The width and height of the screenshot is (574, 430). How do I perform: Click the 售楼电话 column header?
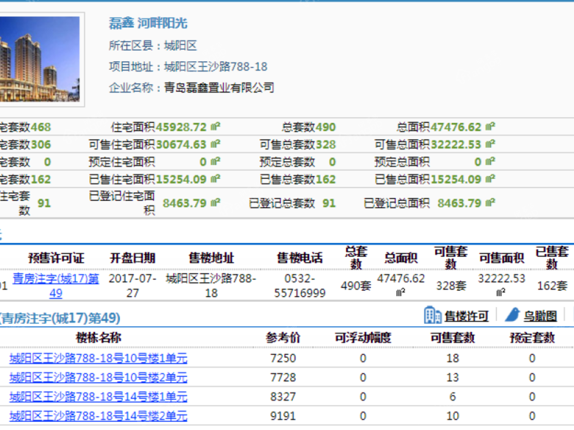tap(300, 258)
